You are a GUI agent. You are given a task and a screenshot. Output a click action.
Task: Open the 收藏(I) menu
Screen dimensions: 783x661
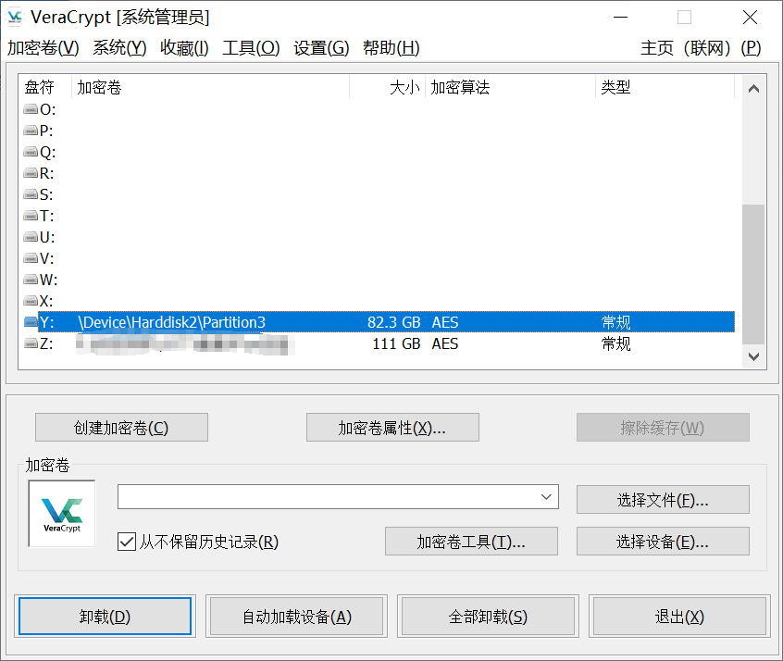point(184,48)
